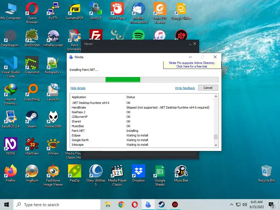
Task: Select the Google Earth row
Action: tap(142, 140)
